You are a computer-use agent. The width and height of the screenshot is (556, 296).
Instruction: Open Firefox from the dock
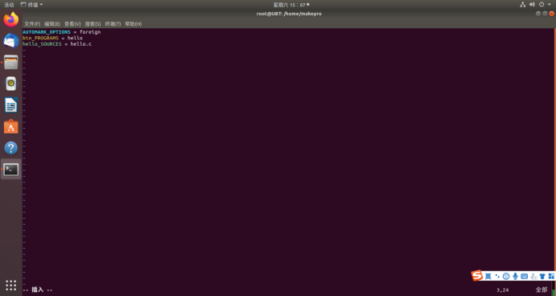click(11, 19)
